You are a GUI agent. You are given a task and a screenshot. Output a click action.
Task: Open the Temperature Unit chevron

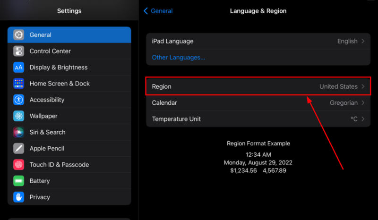363,119
